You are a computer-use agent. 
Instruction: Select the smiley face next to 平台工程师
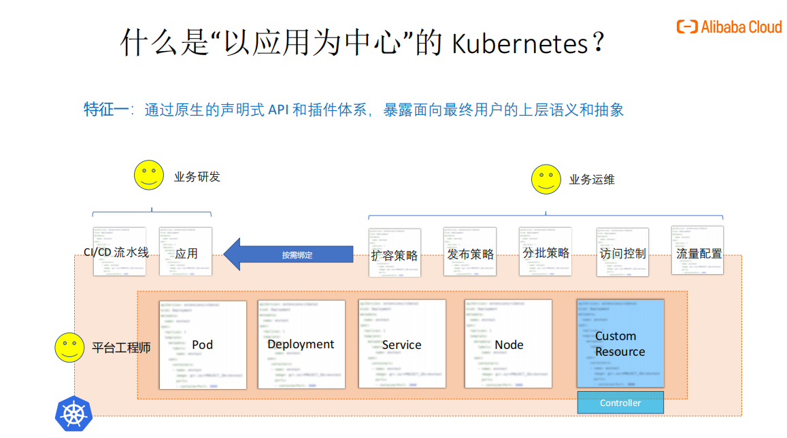[69, 347]
